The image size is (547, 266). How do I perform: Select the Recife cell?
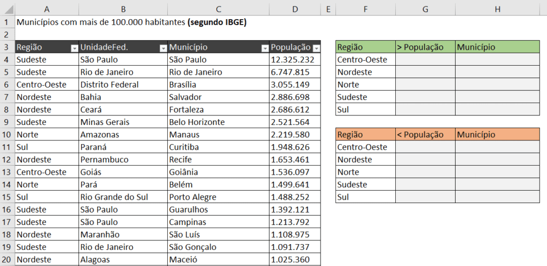point(218,160)
